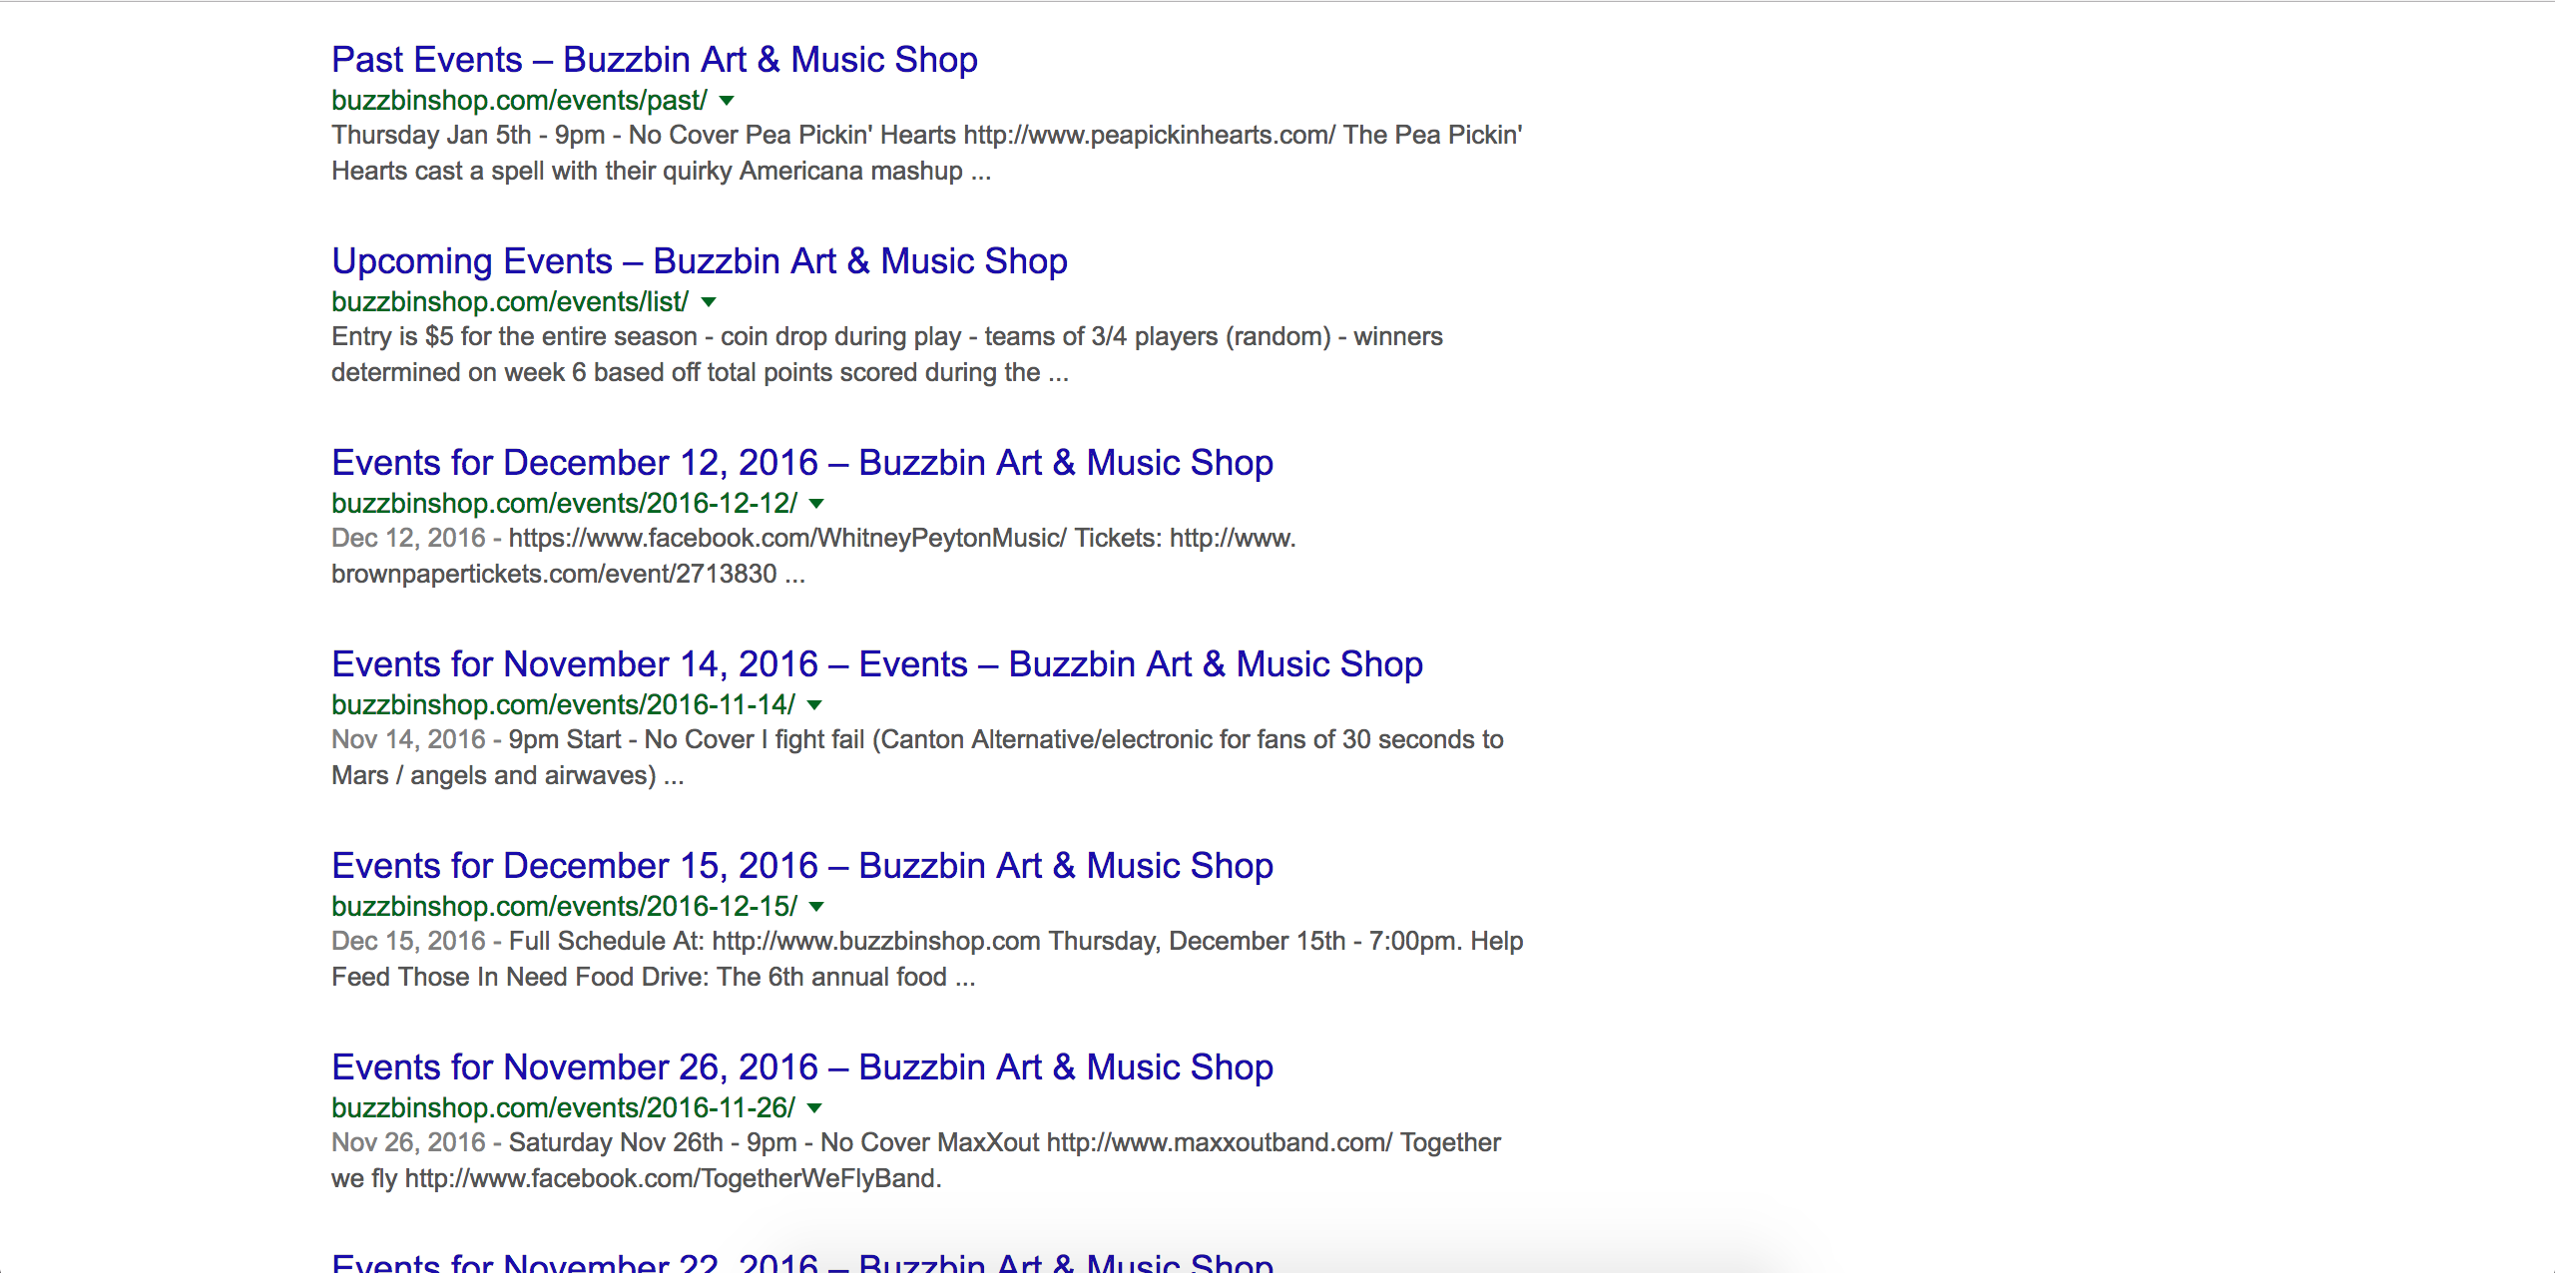Open Events for November 26, 2016 result
The height and width of the screenshot is (1273, 2555).
[x=801, y=1067]
